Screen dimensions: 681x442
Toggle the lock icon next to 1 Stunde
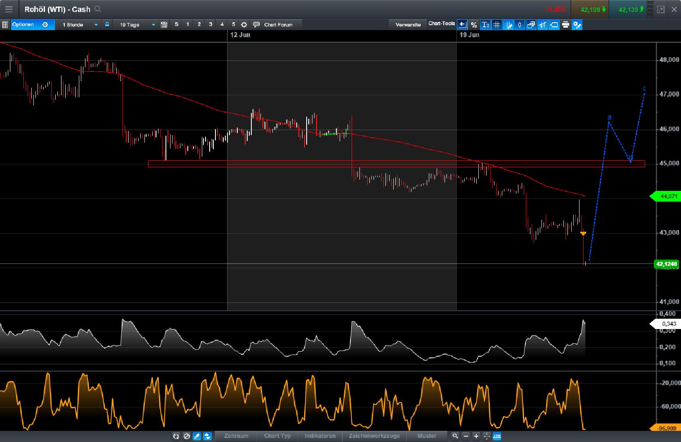tap(106, 25)
